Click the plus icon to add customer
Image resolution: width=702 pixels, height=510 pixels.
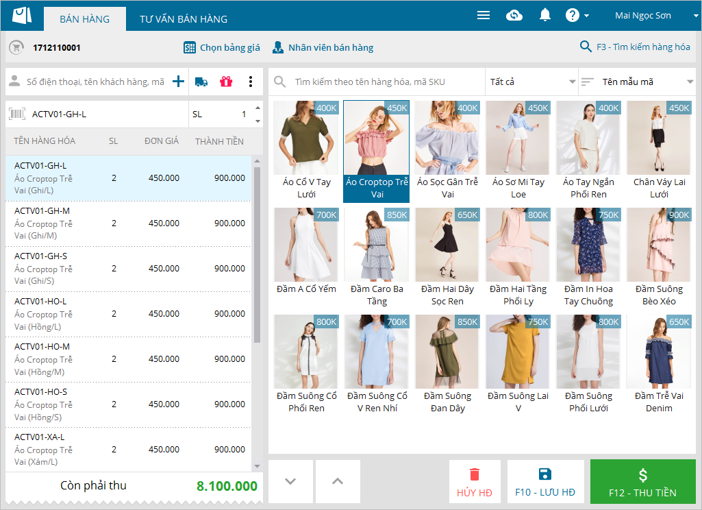(178, 82)
